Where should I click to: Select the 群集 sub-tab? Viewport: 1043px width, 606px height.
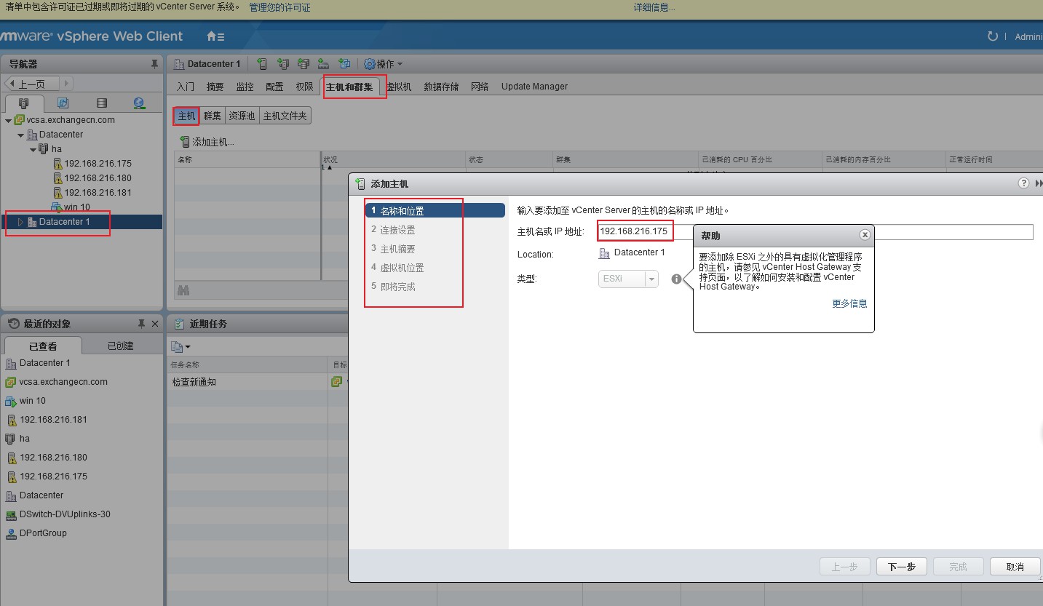tap(213, 116)
